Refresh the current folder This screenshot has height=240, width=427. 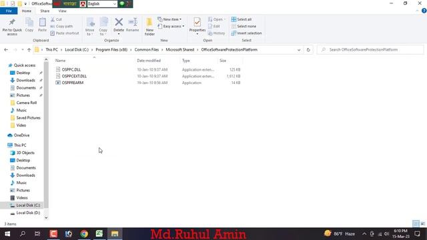point(308,50)
